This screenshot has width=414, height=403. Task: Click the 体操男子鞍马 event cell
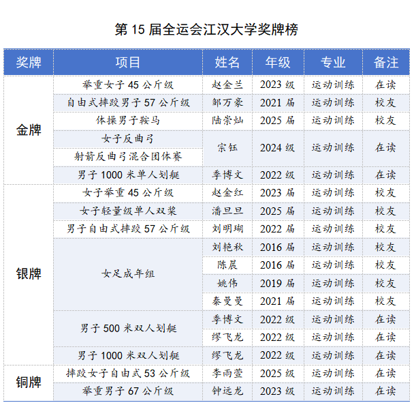(x=127, y=121)
